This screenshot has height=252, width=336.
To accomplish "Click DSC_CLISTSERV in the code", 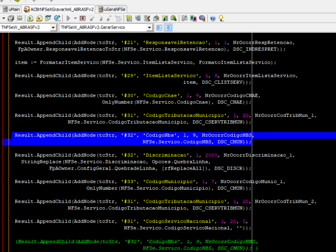I will click(x=222, y=82).
